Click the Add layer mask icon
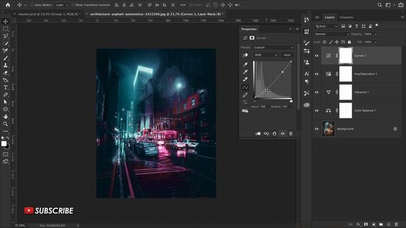 (x=365, y=224)
